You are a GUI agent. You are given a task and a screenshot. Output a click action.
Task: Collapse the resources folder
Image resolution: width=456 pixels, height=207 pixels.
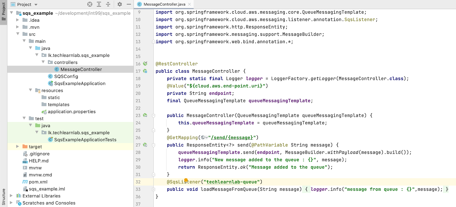(x=30, y=90)
